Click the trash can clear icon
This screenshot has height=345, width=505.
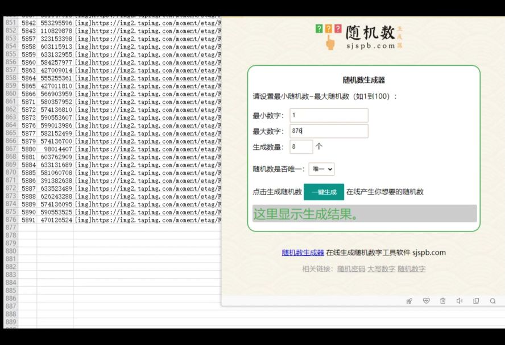tap(442, 301)
